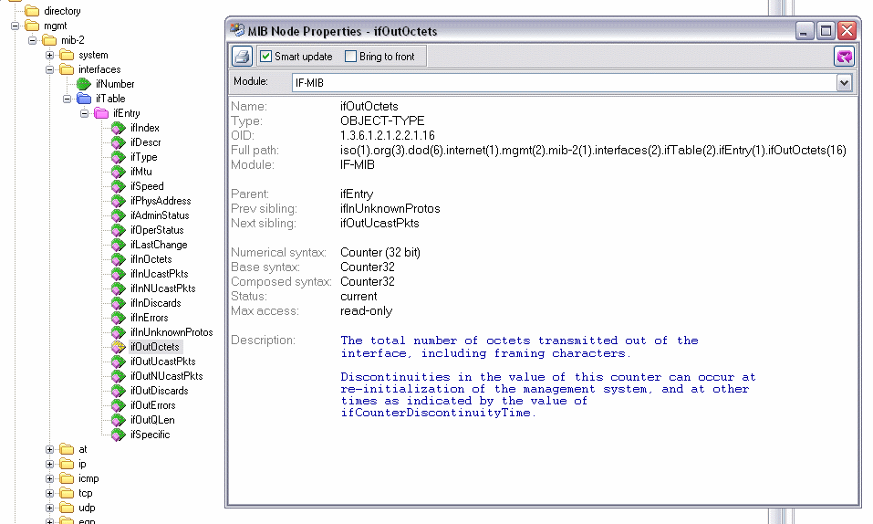Click the ifNumber green leaf node icon
This screenshot has width=873, height=524.
point(84,84)
